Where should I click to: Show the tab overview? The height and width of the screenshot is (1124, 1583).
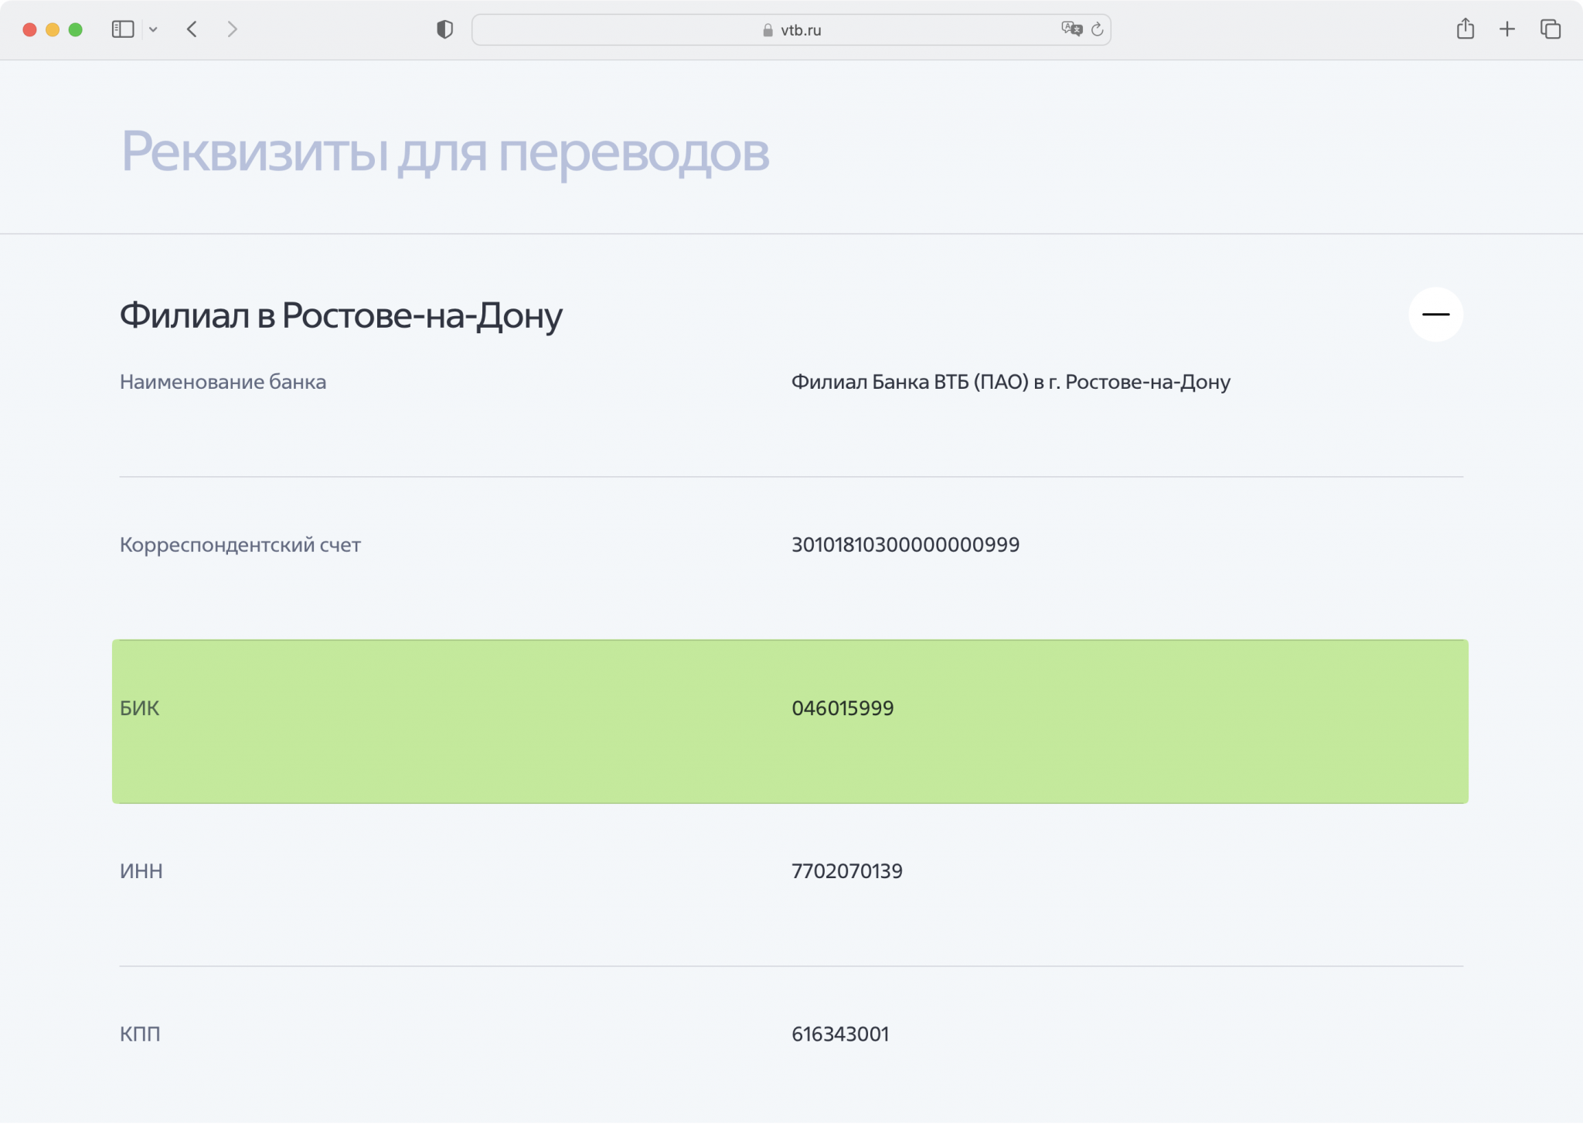click(1550, 29)
